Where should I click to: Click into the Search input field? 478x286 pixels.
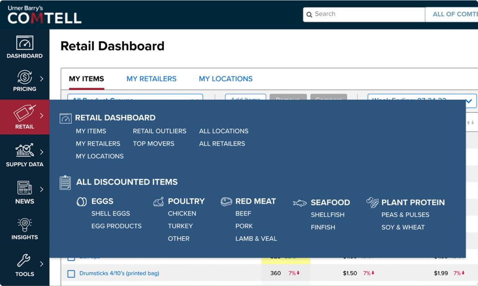point(364,14)
